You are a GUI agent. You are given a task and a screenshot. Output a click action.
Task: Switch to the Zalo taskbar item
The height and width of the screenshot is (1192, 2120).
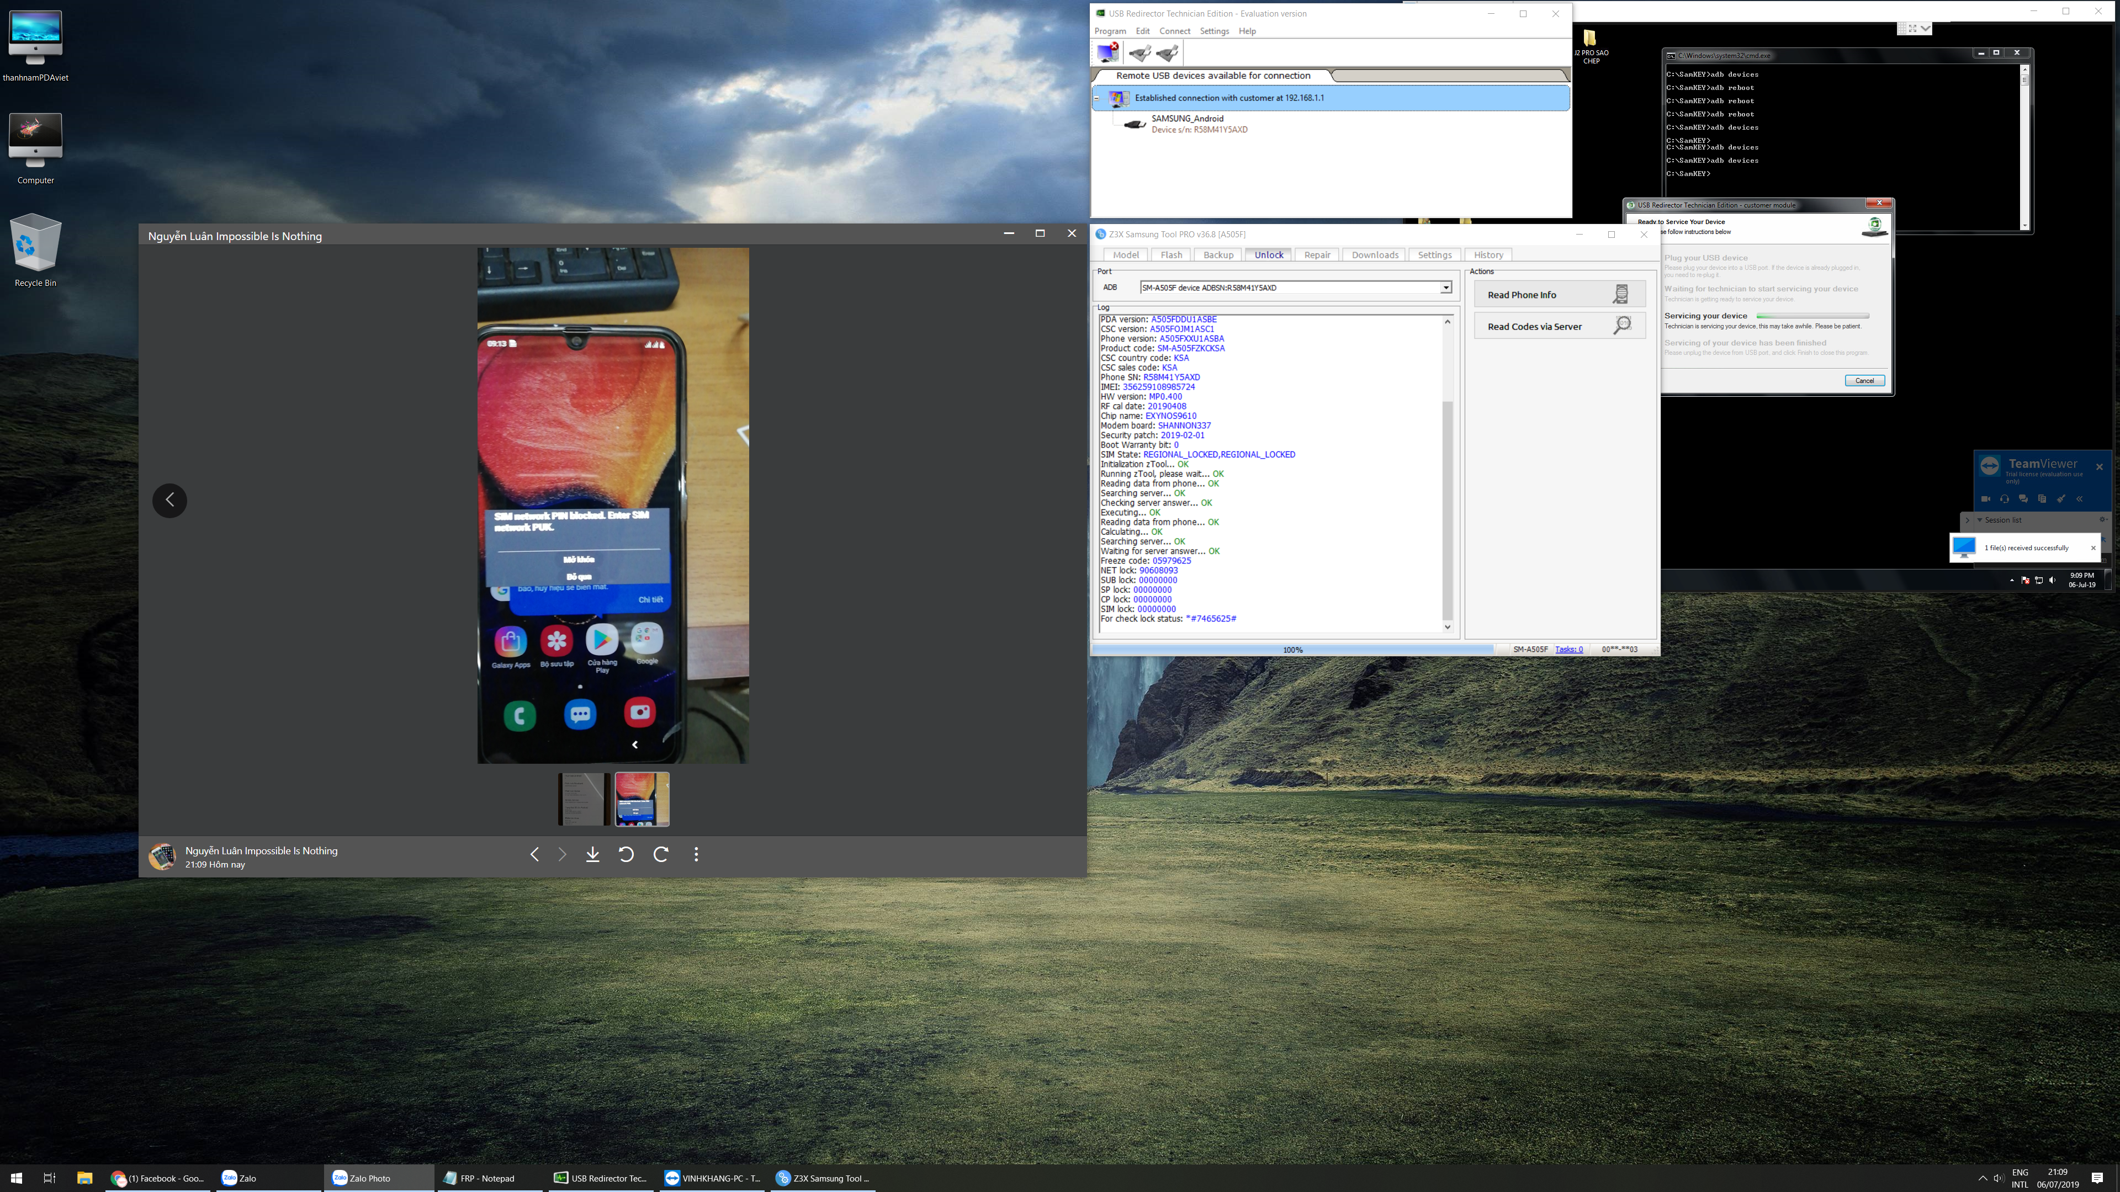268,1178
